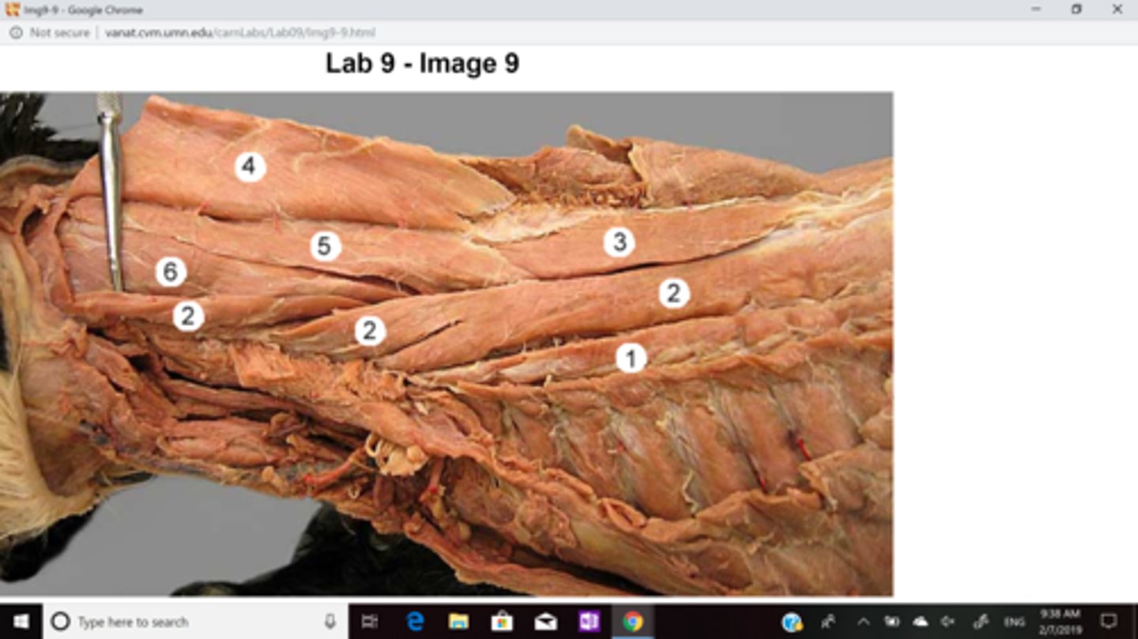1138x639 pixels.
Task: Click the Google Chrome taskbar icon
Action: (x=633, y=622)
